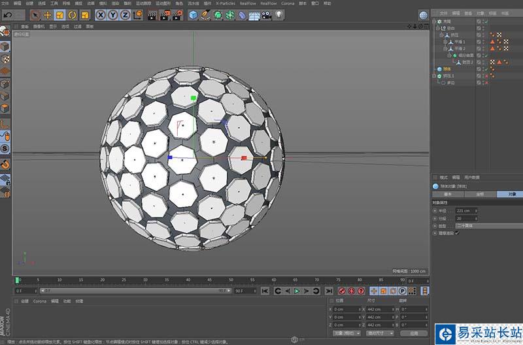Screen dimensions: 523x345
Task: Open the X-Particles menu
Action: coord(225,3)
